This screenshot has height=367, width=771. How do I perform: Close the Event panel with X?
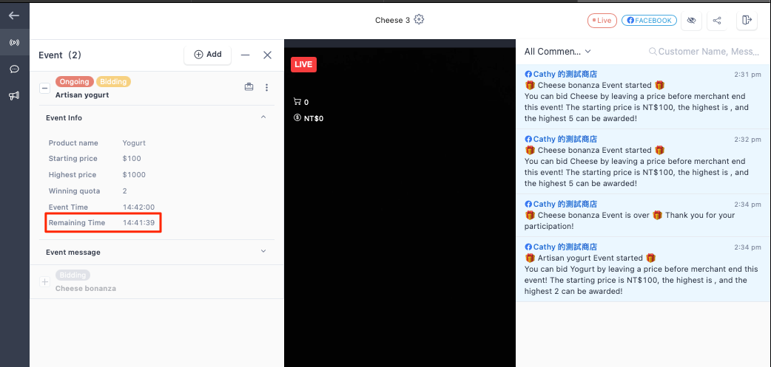[x=268, y=55]
